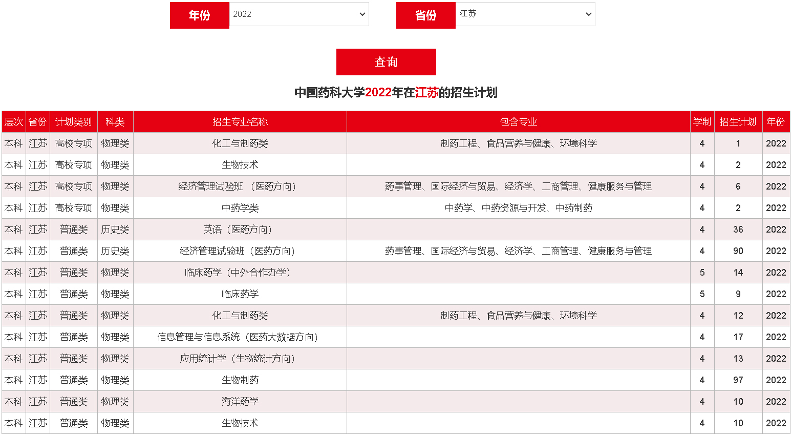The width and height of the screenshot is (792, 436).
Task: Select 化工与制药类 cell in 普通类 row
Action: pyautogui.click(x=240, y=316)
